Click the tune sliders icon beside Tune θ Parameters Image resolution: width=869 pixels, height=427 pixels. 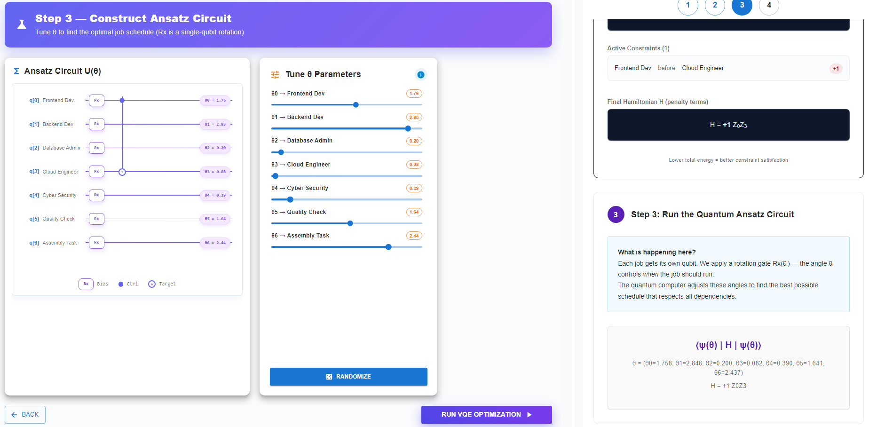coord(275,75)
